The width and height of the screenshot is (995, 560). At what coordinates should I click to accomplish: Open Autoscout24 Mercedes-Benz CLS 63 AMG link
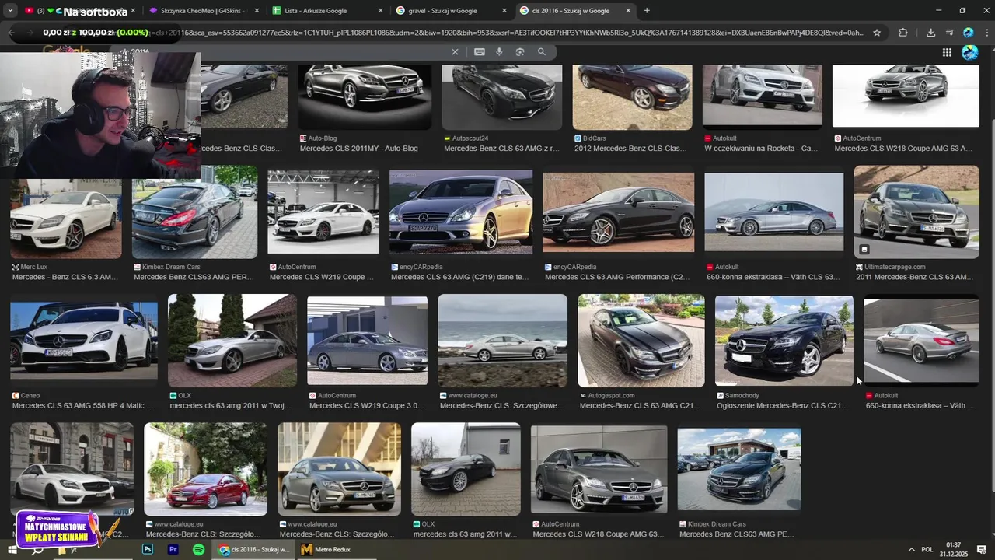[x=501, y=148]
